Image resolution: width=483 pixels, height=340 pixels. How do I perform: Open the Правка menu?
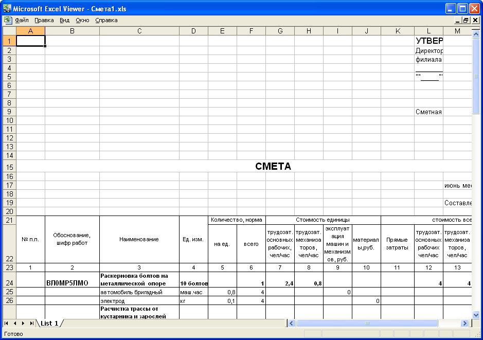44,21
